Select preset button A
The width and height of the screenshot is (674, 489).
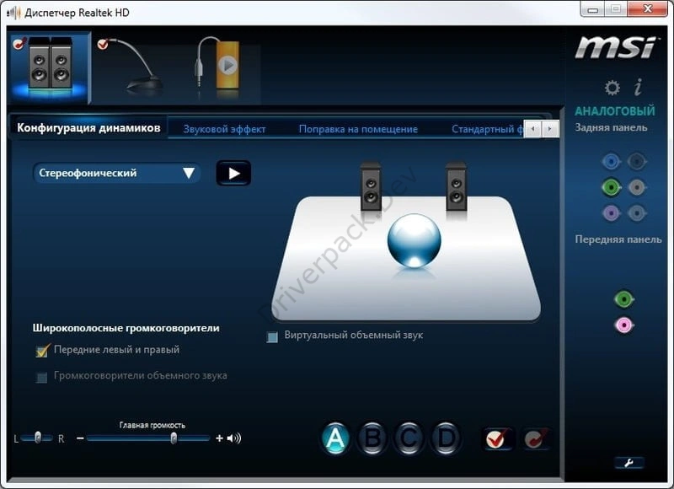coord(335,438)
